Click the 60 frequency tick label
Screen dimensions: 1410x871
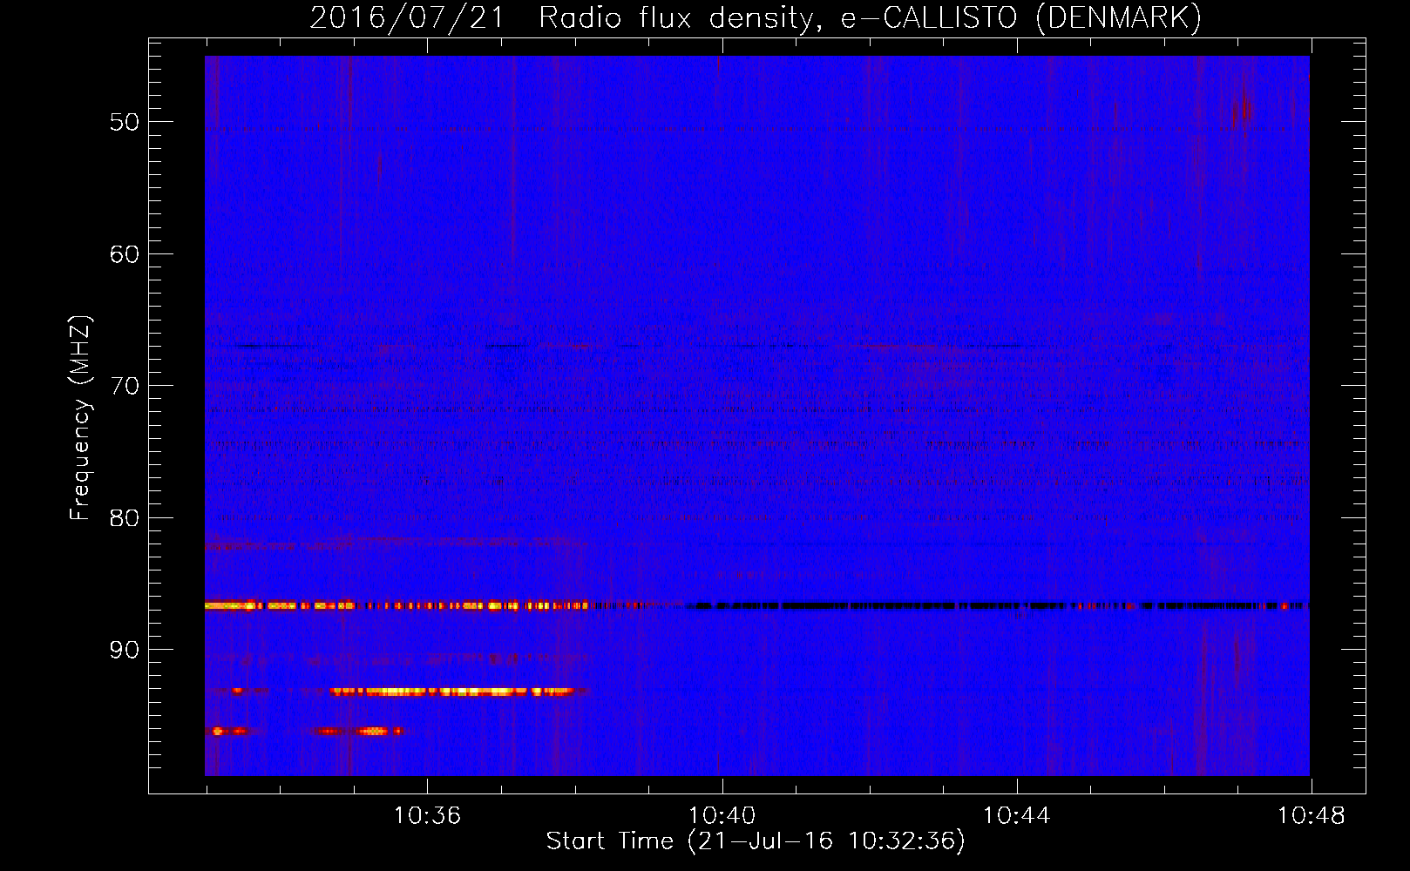point(124,254)
